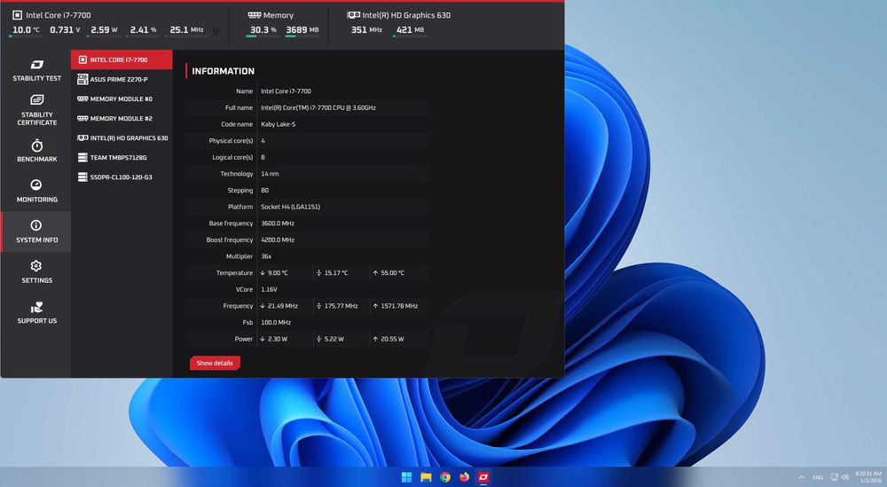Screen dimensions: 887x487
Task: Select Memory Module #0 entry
Action: [x=122, y=99]
